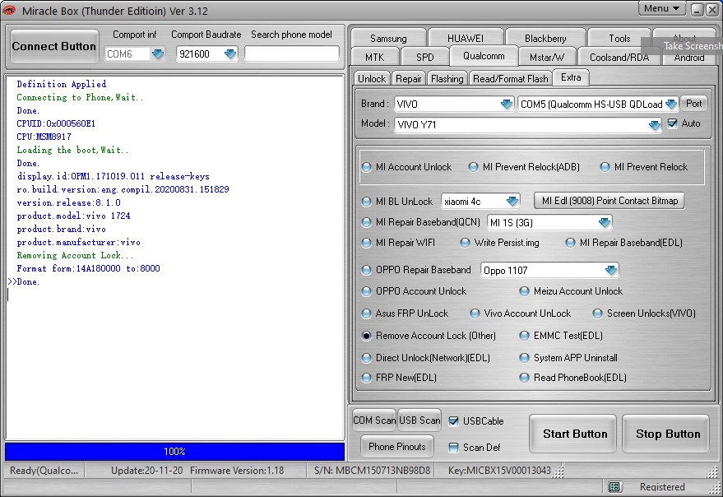Expand the Model VIVO Y71 dropdown
Screen dimensions: 723x497
[x=654, y=124]
